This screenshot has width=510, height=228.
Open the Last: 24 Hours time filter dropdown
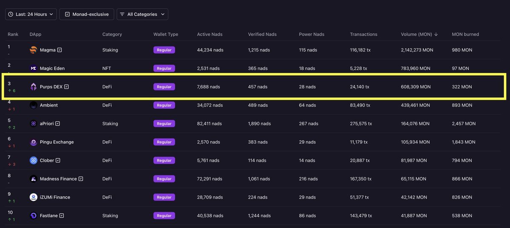(x=31, y=14)
